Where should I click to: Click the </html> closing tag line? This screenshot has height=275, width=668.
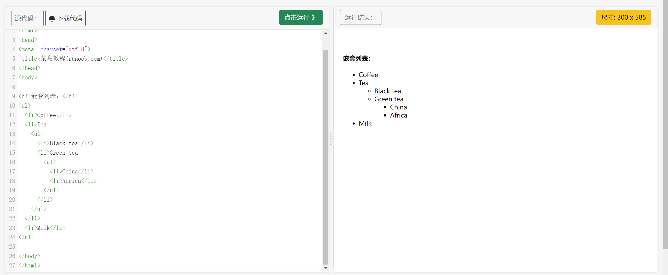[29, 265]
